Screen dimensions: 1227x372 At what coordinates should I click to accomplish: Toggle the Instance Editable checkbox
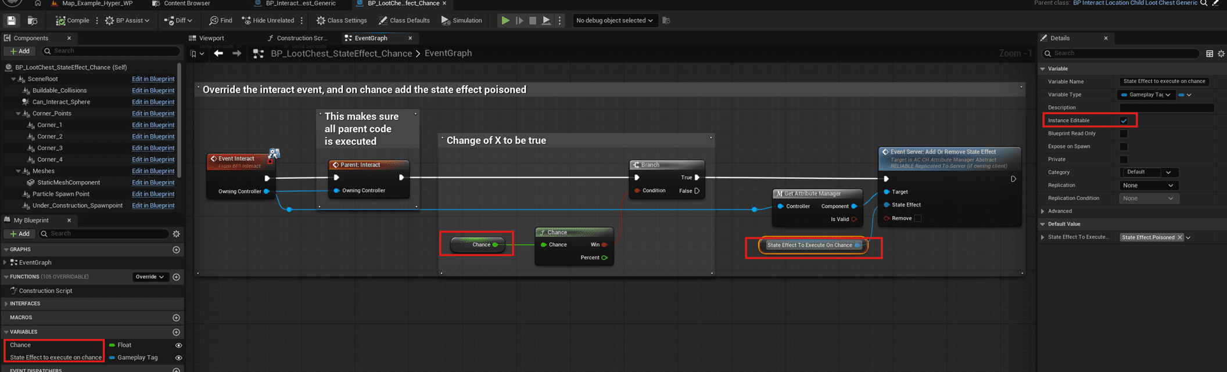tap(1124, 121)
